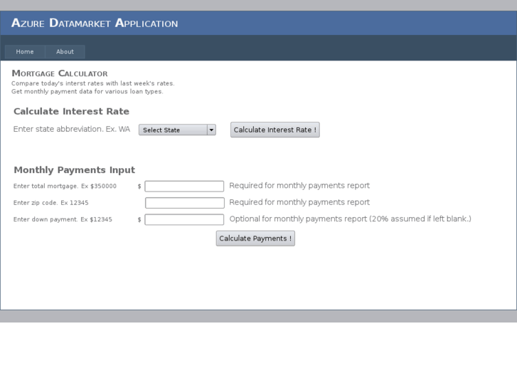Click the Calculate Interest Rate heading

point(71,111)
